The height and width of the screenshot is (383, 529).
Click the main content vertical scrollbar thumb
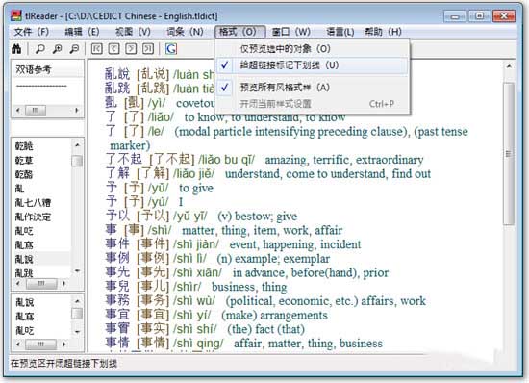point(509,154)
